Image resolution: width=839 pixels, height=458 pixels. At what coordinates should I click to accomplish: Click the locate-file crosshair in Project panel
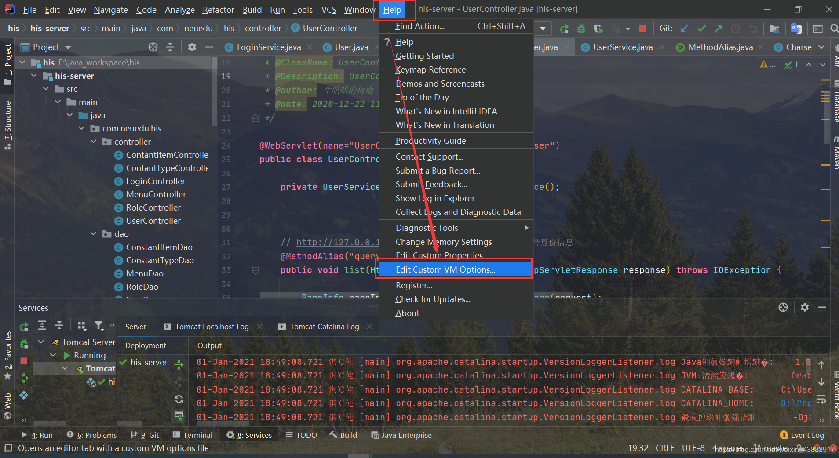point(153,47)
